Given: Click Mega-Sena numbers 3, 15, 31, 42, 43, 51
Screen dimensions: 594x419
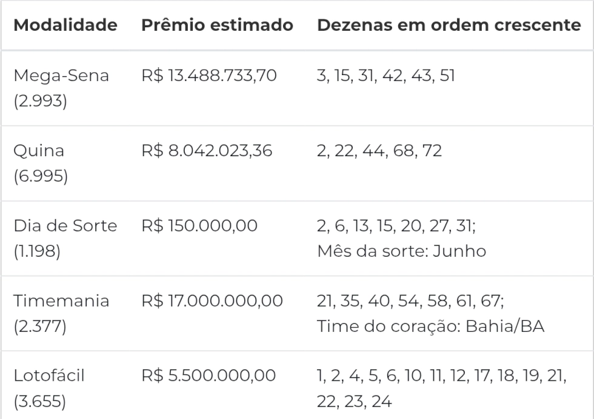Looking at the screenshot, I should pos(385,75).
